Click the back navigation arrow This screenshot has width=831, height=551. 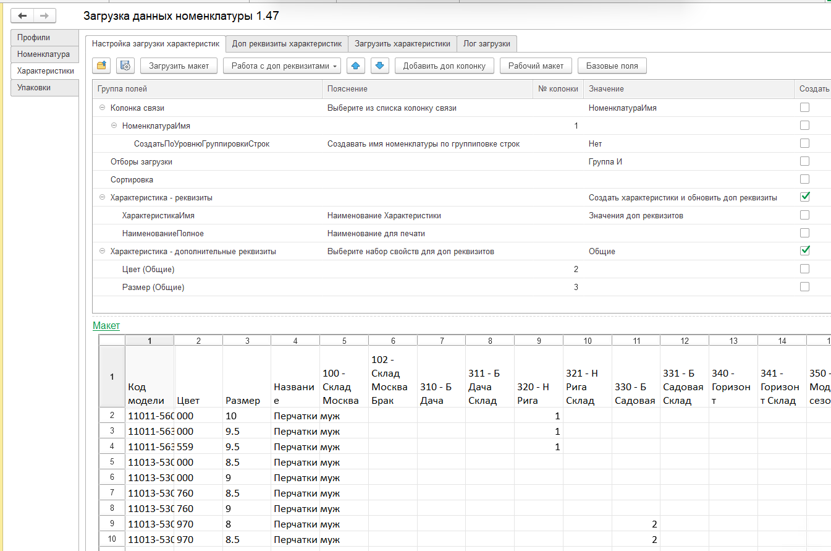click(x=22, y=16)
